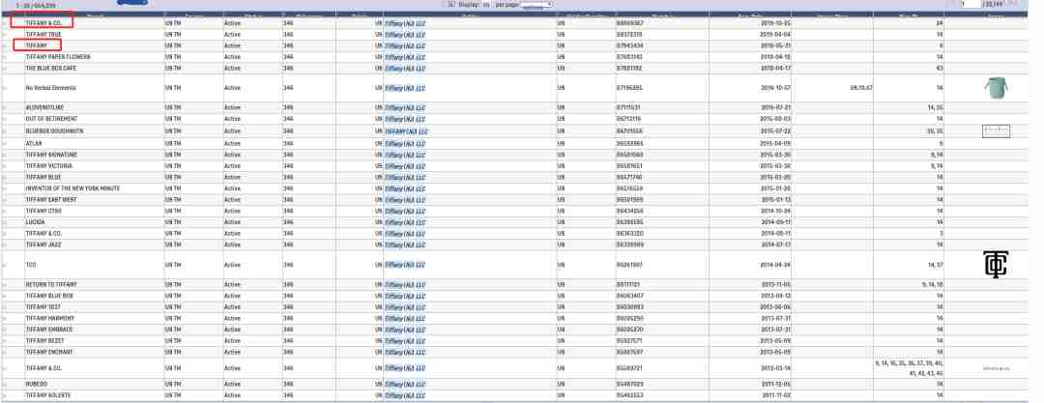This screenshot has height=403, width=1044.
Task: Select the LUCIDA trademark
Action: (x=36, y=222)
